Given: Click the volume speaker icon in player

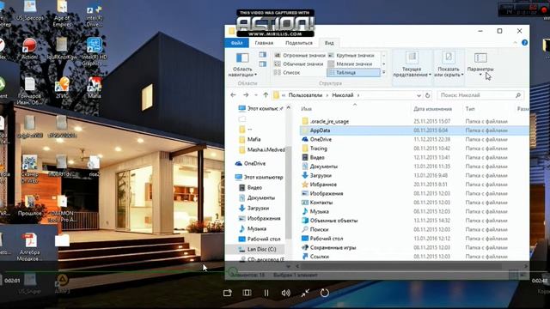Looking at the screenshot, I should pyautogui.click(x=286, y=293).
